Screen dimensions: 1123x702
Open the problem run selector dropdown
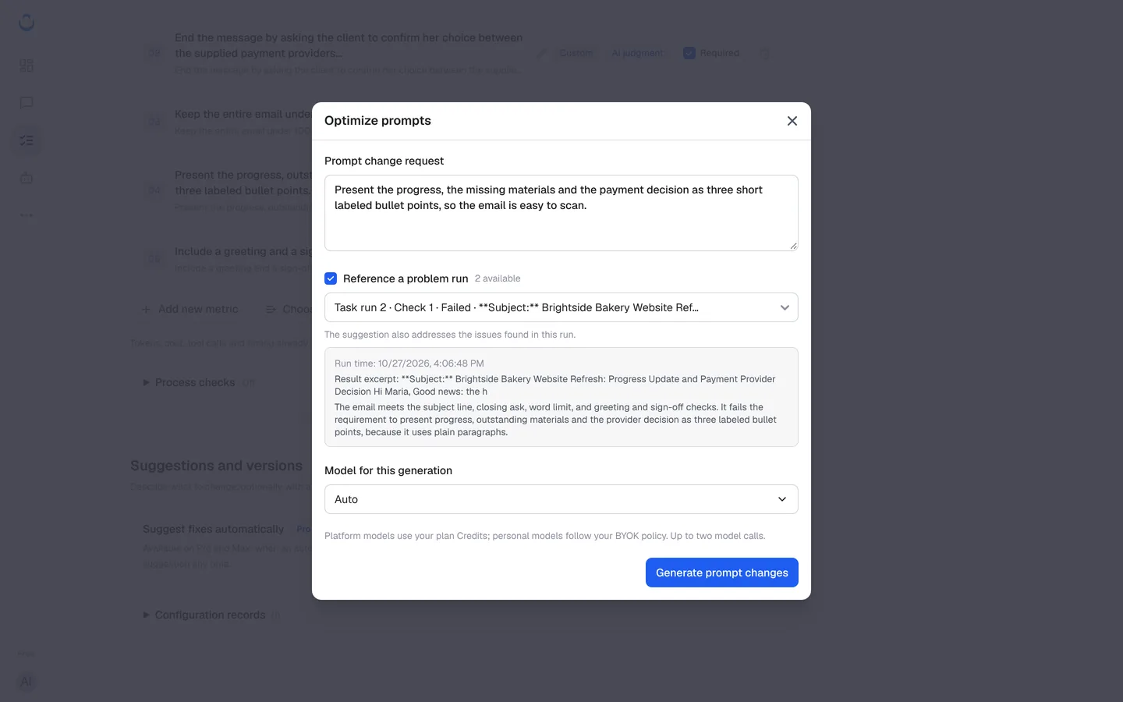pyautogui.click(x=561, y=307)
